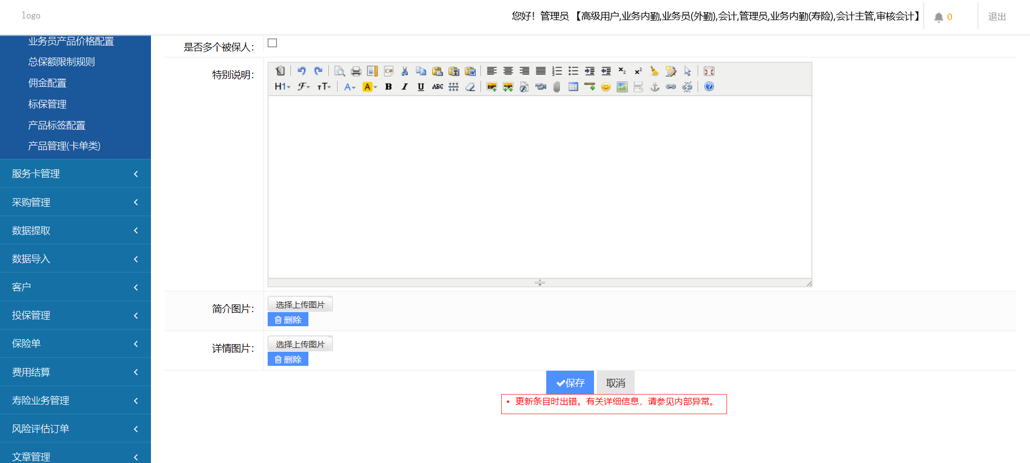Open 产品标签配置 menu item

57,125
